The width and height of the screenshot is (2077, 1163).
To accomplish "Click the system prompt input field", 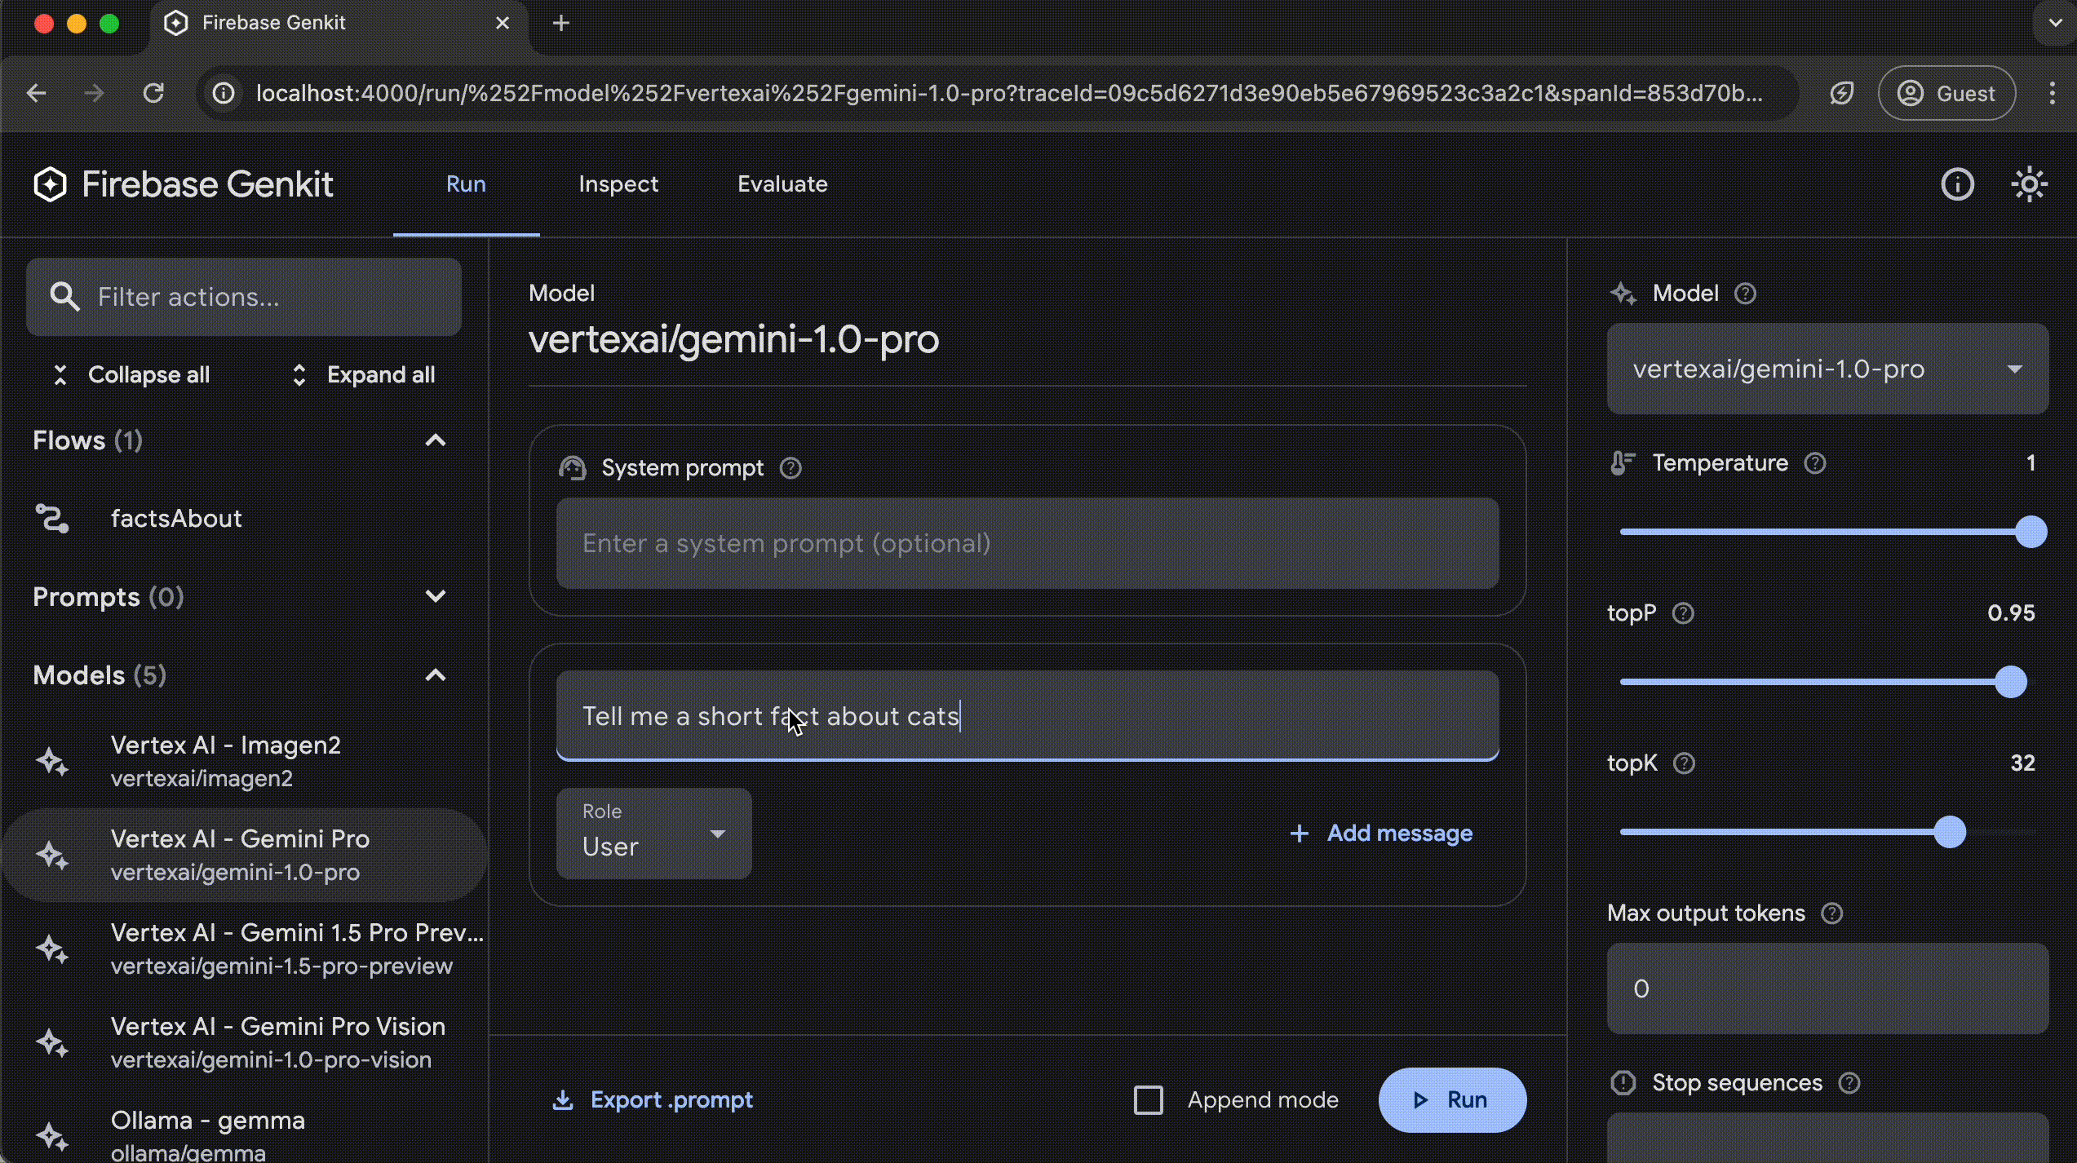I will (x=1027, y=544).
